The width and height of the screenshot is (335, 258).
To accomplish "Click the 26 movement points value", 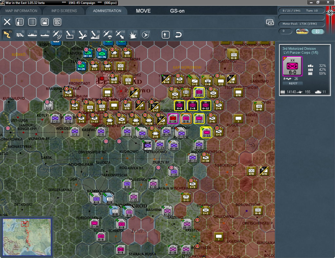I will click(296, 79).
